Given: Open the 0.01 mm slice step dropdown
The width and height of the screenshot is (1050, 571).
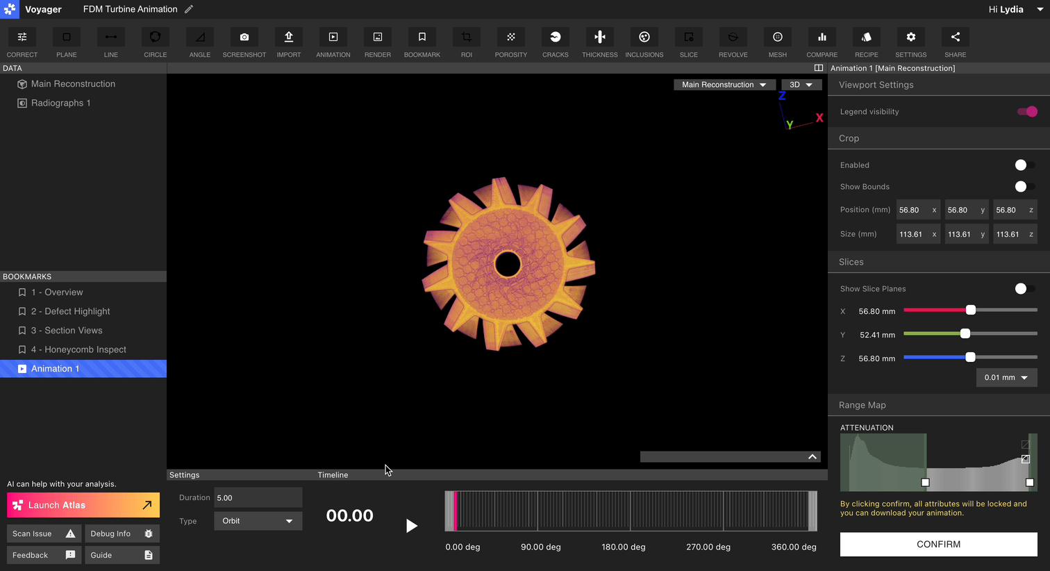Looking at the screenshot, I should click(1006, 377).
